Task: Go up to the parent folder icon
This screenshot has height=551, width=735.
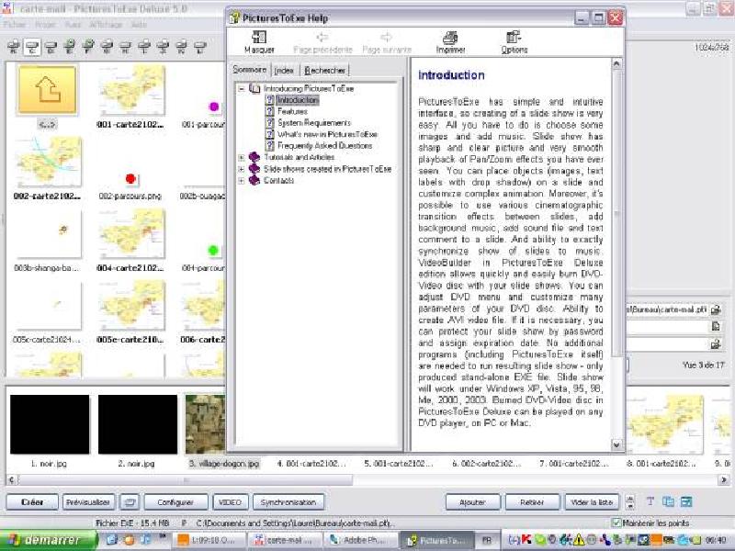Action: point(47,89)
